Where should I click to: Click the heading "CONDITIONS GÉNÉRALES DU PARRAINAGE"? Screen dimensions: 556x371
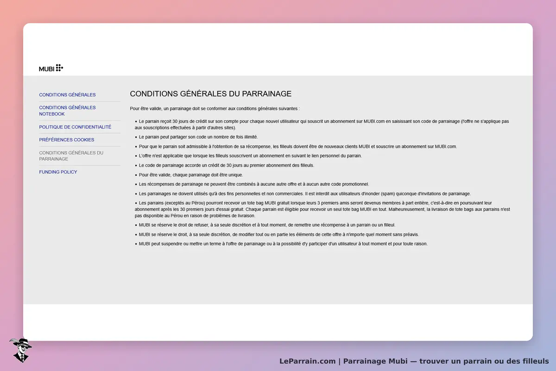(211, 94)
